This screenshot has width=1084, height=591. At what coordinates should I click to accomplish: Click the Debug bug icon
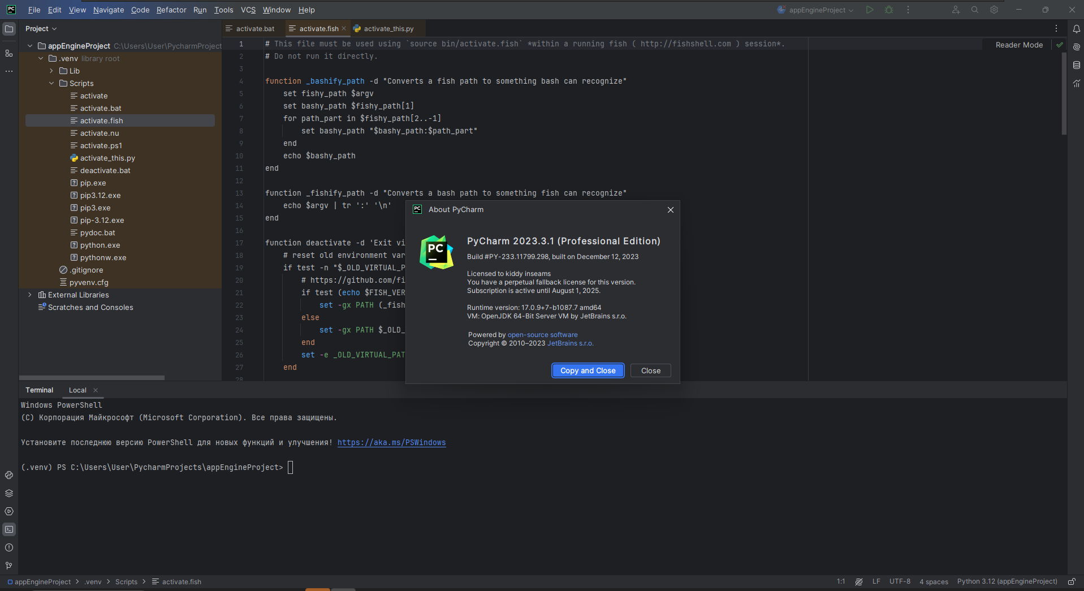(889, 10)
